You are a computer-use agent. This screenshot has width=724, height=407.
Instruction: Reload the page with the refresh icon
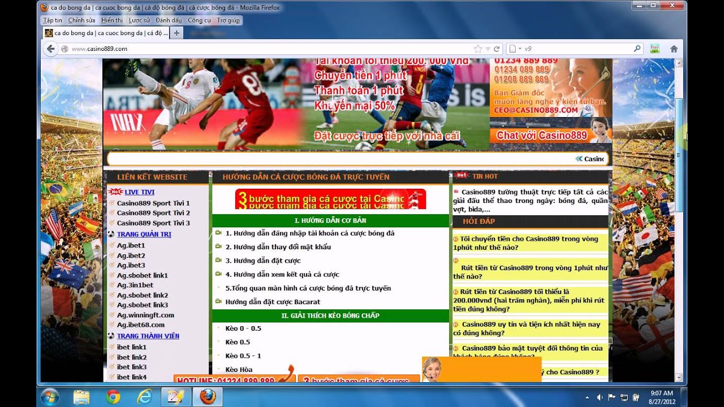497,49
